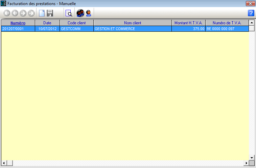Jump to the last record arrow
Viewport: 256px width, 168px height.
31,13
